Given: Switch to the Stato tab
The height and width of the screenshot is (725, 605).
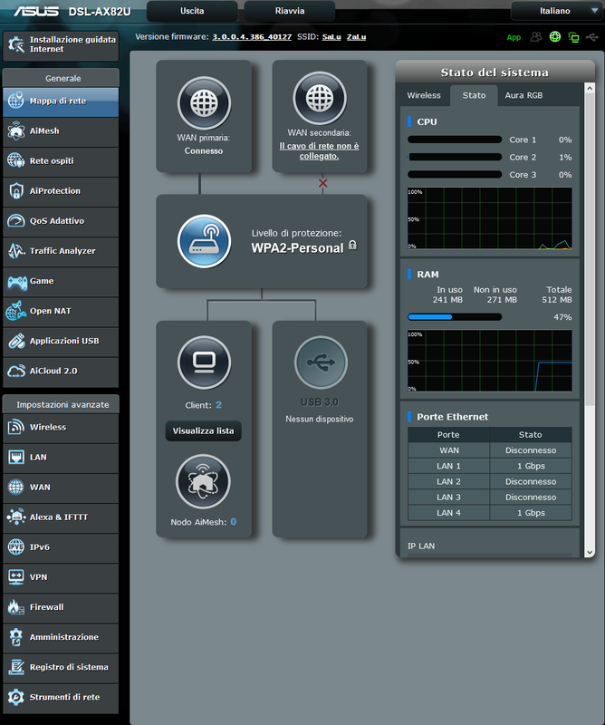Looking at the screenshot, I should point(475,95).
